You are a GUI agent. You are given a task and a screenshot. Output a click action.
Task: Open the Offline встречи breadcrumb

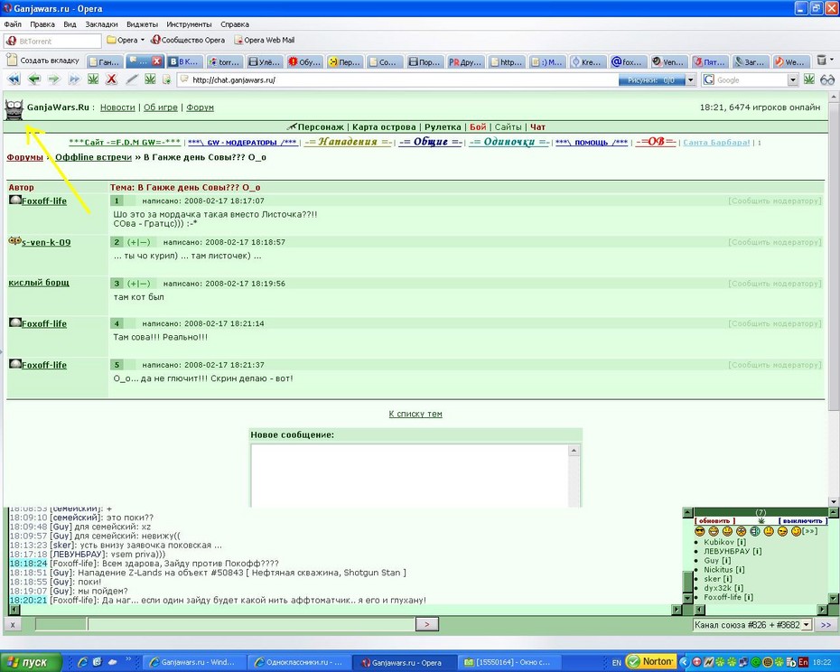tap(93, 157)
